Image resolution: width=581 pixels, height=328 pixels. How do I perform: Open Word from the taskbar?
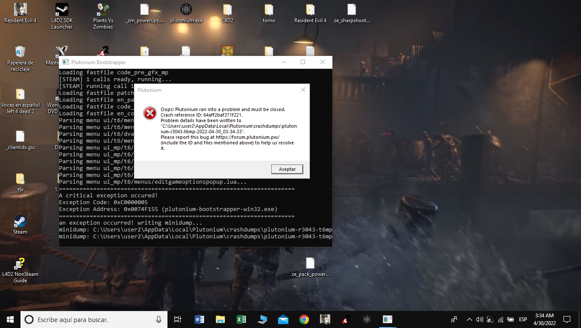[200, 319]
